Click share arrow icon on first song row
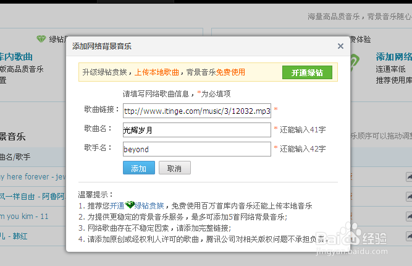Image resolution: width=412 pixels, height=266 pixels. [x=409, y=177]
